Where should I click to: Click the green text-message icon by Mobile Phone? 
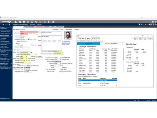[31, 52]
